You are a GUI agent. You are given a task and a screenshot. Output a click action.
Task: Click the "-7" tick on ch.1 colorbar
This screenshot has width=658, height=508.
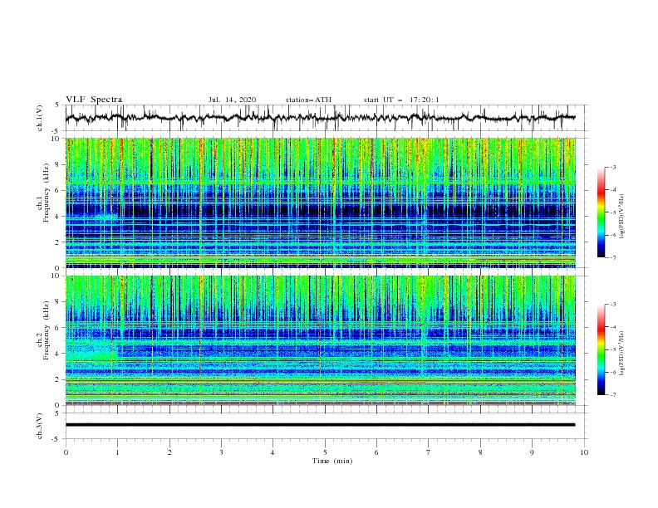pyautogui.click(x=613, y=257)
